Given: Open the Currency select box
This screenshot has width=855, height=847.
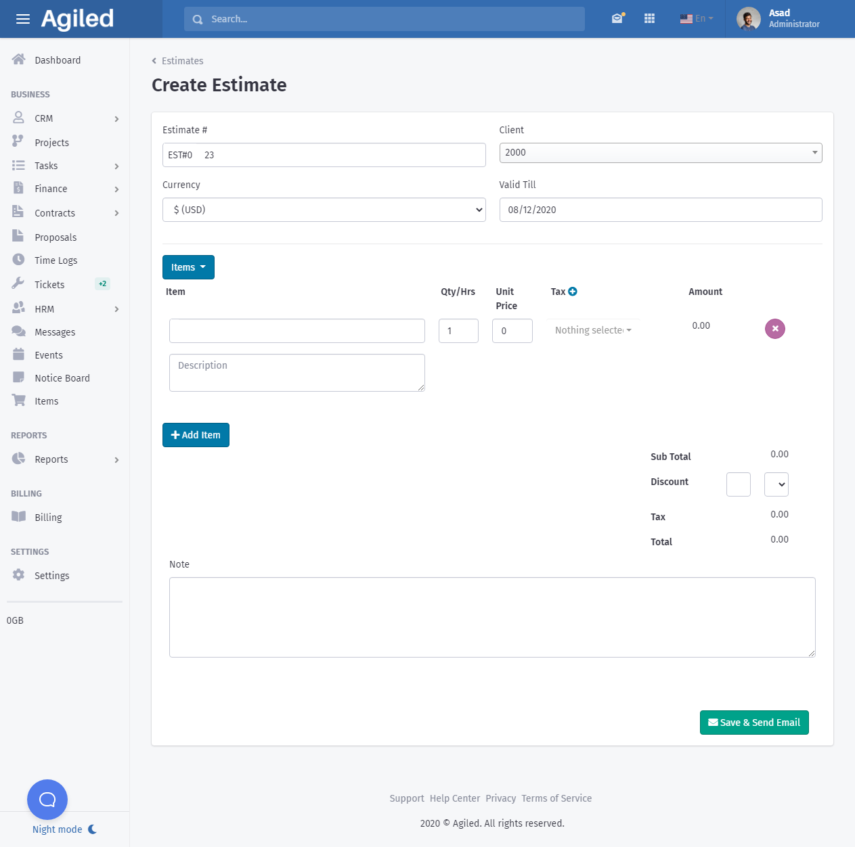Looking at the screenshot, I should pos(324,210).
